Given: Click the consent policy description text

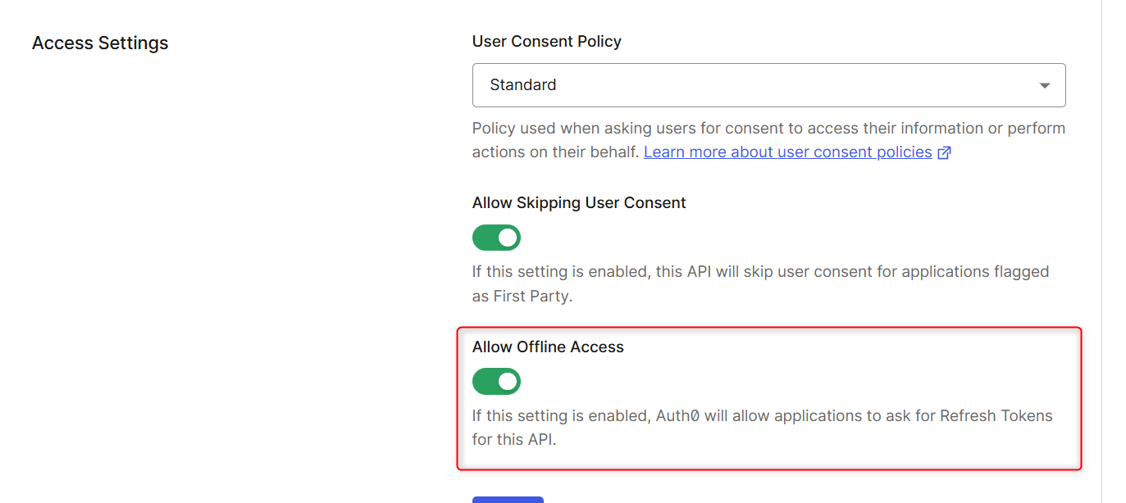Looking at the screenshot, I should coord(768,129).
